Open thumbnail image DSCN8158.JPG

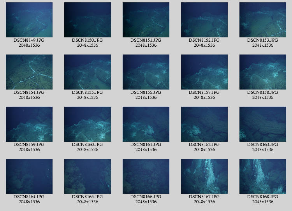coord(263,72)
